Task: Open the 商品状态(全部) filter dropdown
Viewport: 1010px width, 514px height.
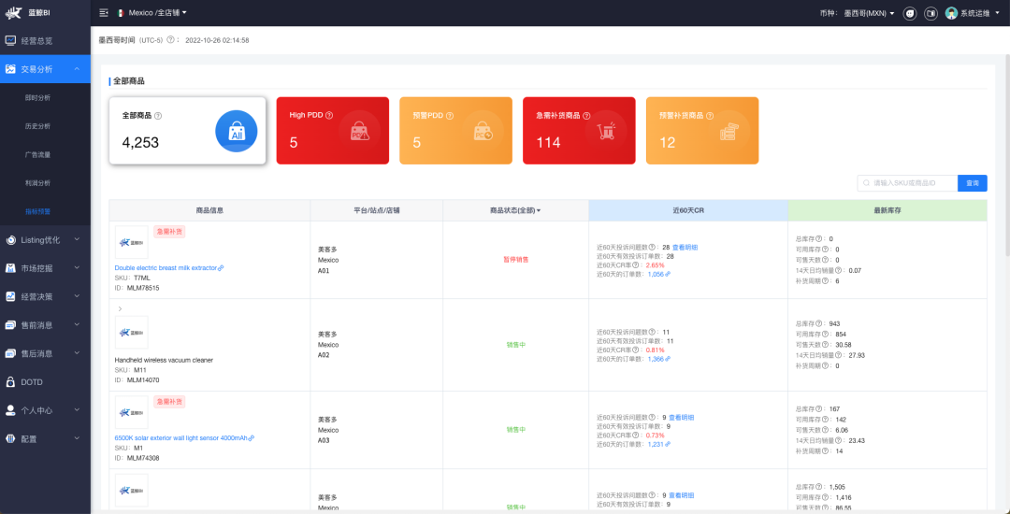Action: tap(515, 210)
